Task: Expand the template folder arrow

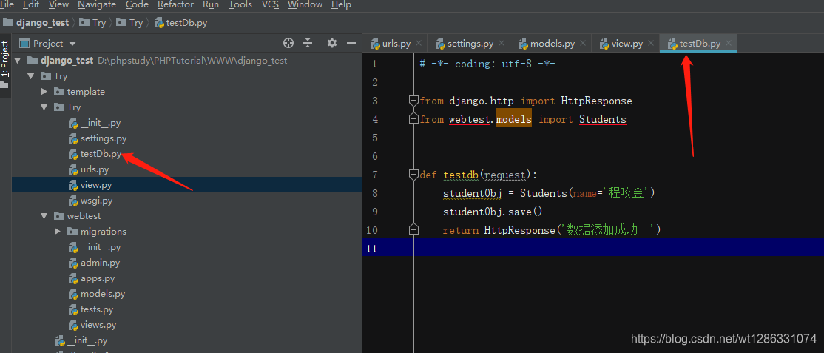Action: click(44, 92)
